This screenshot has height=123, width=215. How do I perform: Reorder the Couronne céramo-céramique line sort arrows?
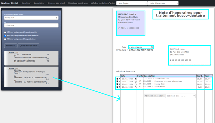119,81
